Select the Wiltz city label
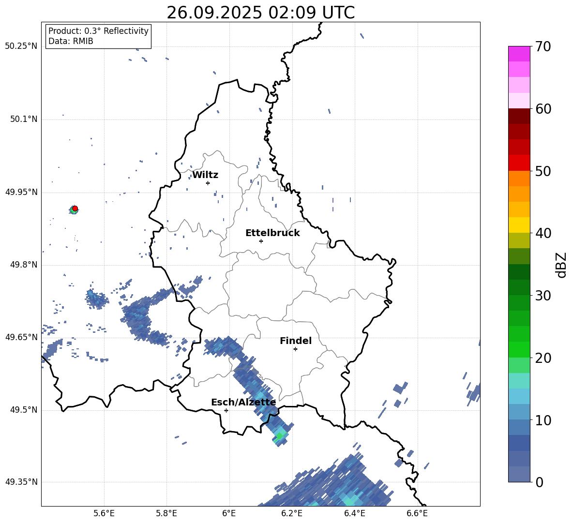The image size is (573, 523). [x=205, y=175]
